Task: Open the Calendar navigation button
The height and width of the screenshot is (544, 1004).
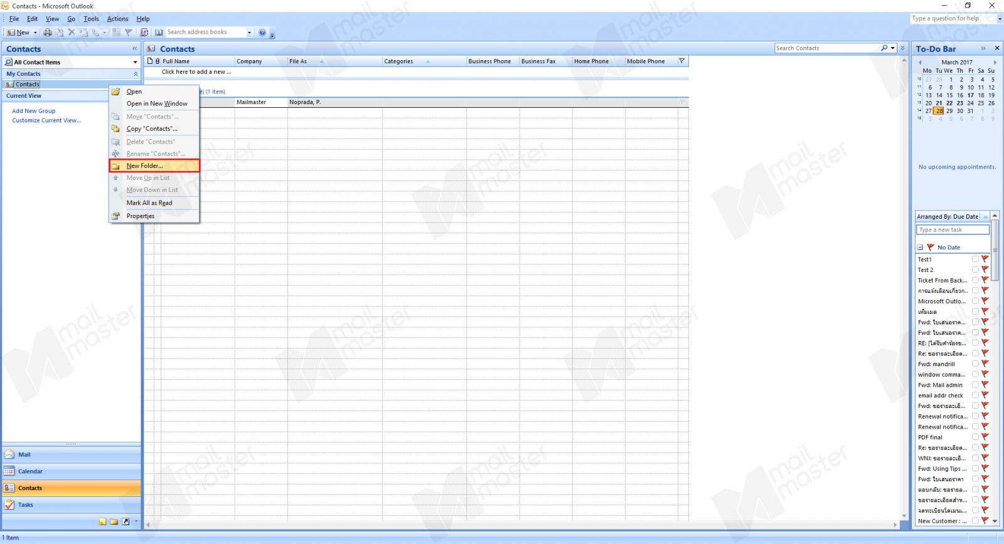Action: point(72,471)
